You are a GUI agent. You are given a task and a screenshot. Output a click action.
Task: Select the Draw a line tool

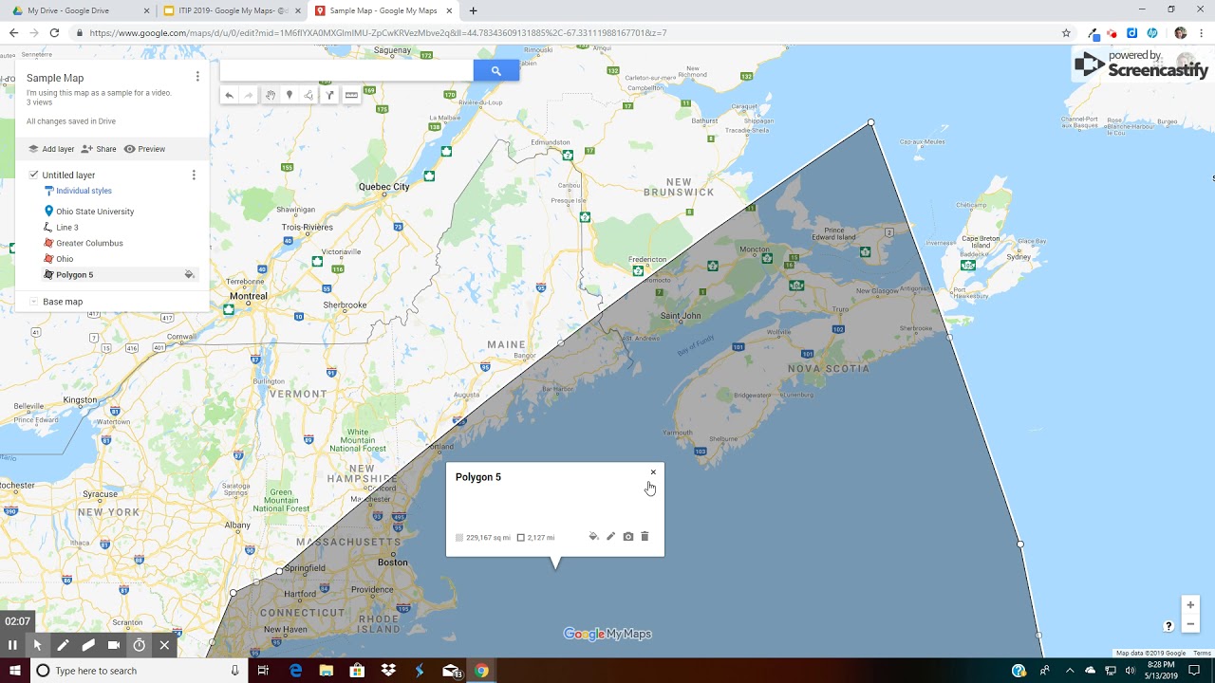(x=308, y=95)
